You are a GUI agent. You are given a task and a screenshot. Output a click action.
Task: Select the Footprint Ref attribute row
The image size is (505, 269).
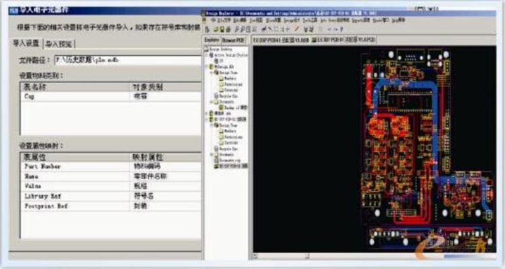pyautogui.click(x=111, y=206)
